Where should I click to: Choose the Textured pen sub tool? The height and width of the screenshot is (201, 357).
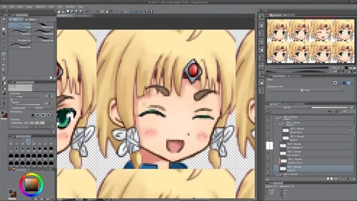click(43, 39)
